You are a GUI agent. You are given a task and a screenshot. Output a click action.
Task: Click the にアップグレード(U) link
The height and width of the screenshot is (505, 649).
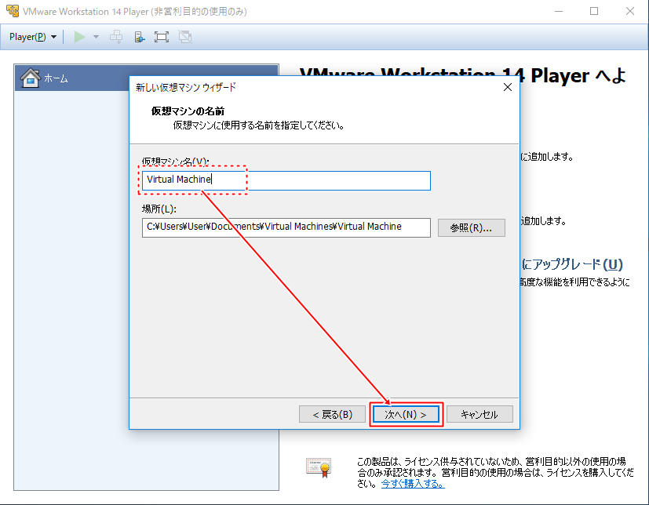[572, 264]
